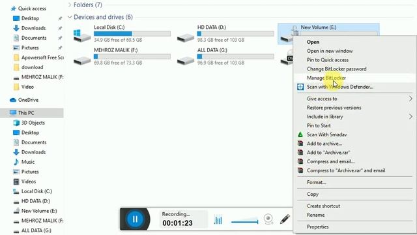This screenshot has height=235, width=417.
Task: Click the webcam icon on the recorder bar
Action: pyautogui.click(x=268, y=219)
